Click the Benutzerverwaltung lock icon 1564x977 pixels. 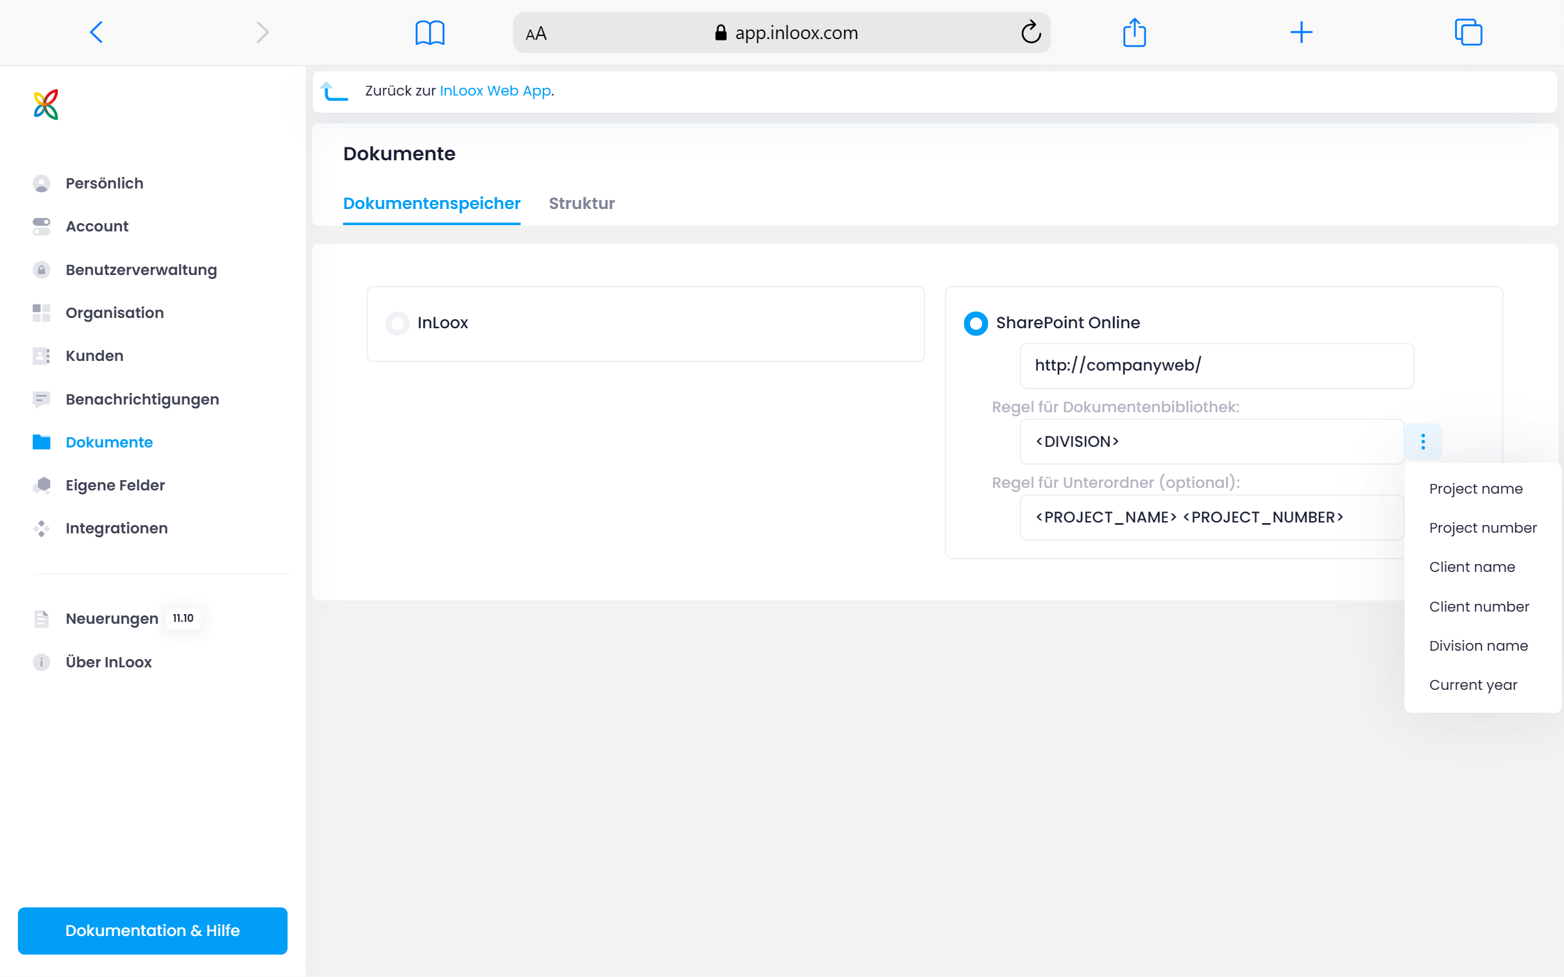pos(42,269)
